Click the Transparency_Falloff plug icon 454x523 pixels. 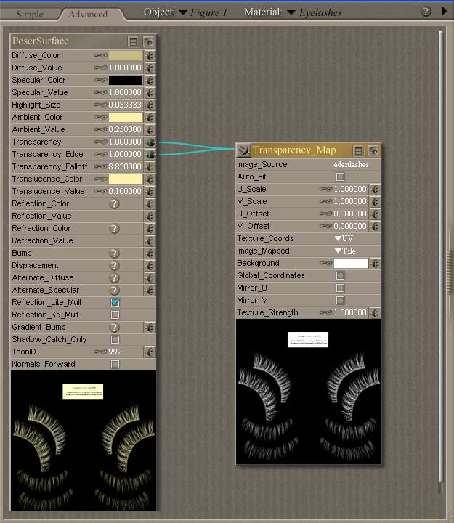pyautogui.click(x=150, y=166)
